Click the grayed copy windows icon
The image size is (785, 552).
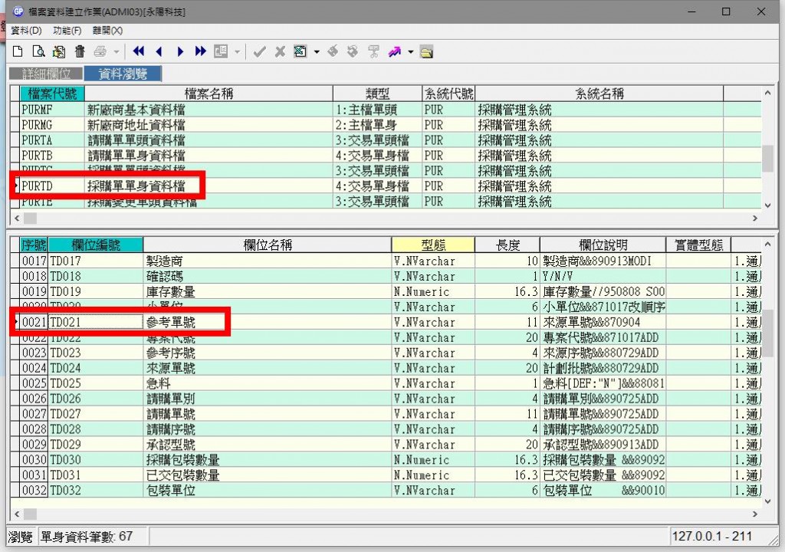tap(221, 51)
